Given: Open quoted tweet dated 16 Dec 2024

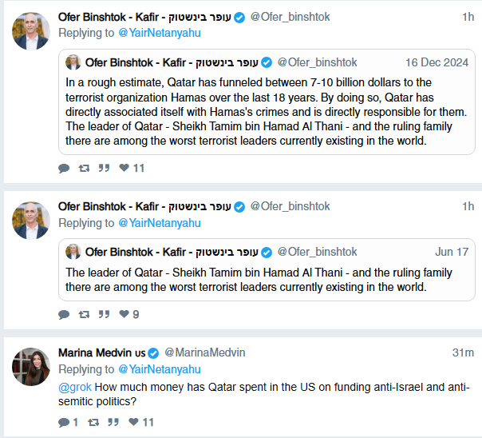Looking at the screenshot, I should 267,102.
